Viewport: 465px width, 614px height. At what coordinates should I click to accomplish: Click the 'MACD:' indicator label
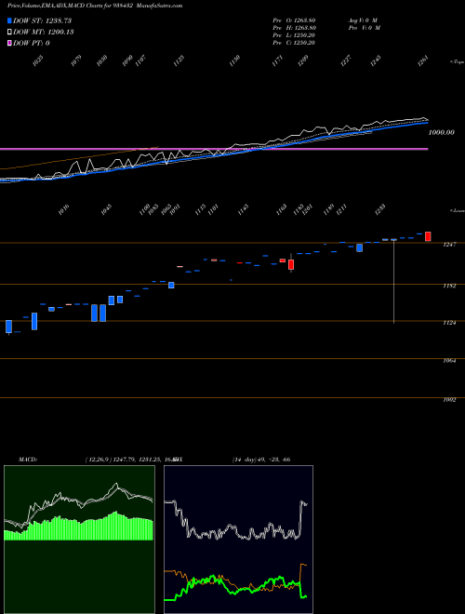click(x=28, y=460)
